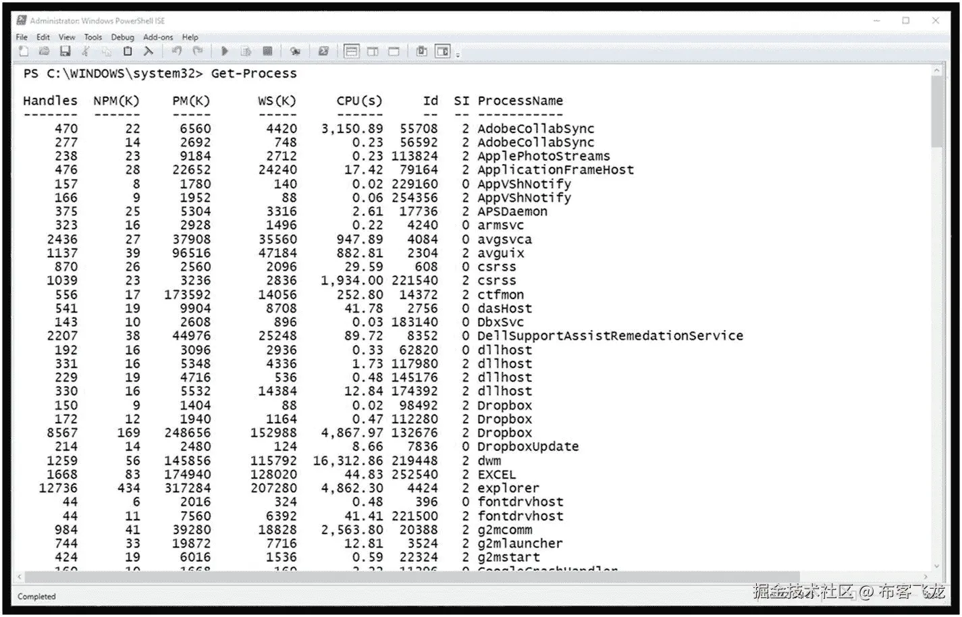Click the WS(K) column header
The height and width of the screenshot is (617, 962).
coord(277,101)
